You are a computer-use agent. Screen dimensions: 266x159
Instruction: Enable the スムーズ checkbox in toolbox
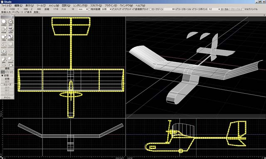2,84
